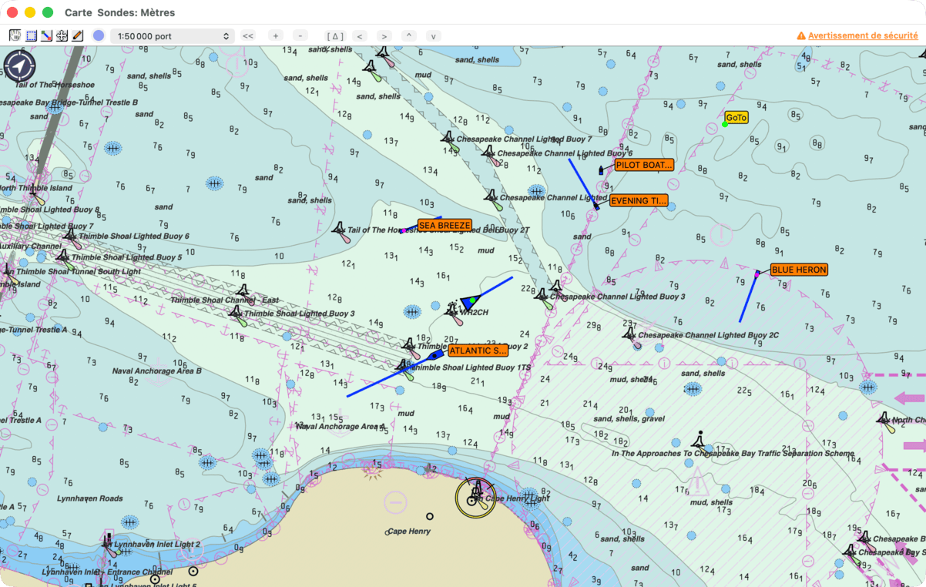Click the Thimble Shoal Lighted Buoy 6 symbol
The image size is (926, 587).
(x=71, y=236)
